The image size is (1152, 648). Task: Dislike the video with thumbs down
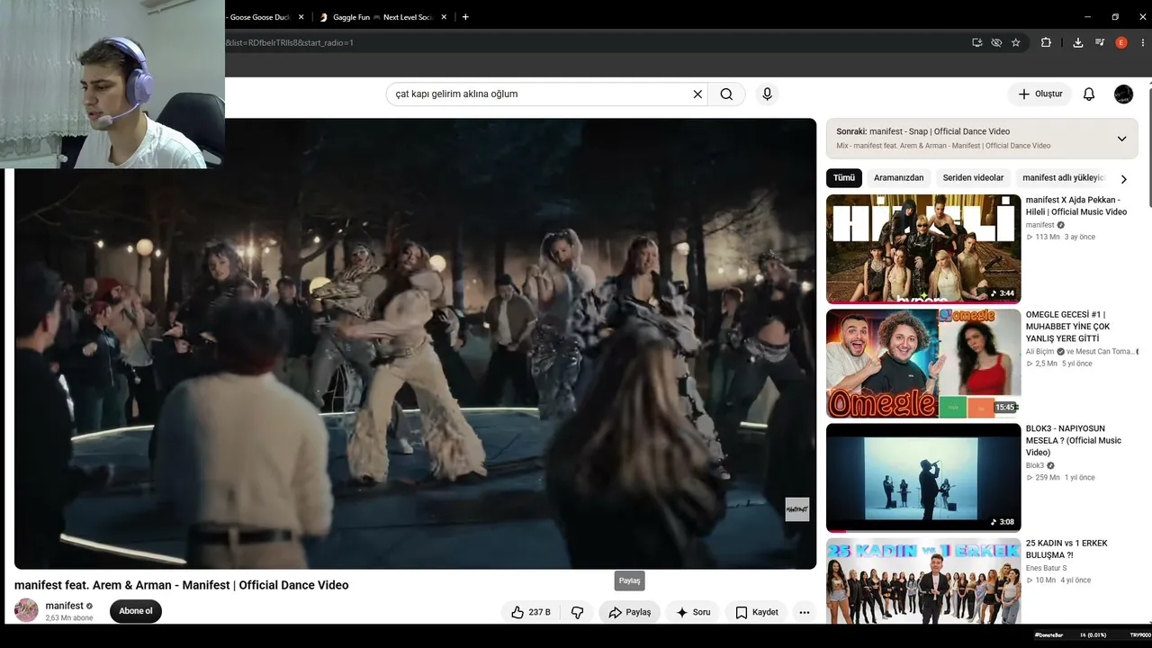point(578,612)
